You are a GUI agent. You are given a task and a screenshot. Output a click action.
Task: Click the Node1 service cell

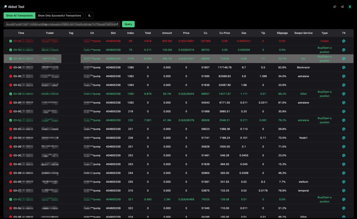click(x=303, y=138)
